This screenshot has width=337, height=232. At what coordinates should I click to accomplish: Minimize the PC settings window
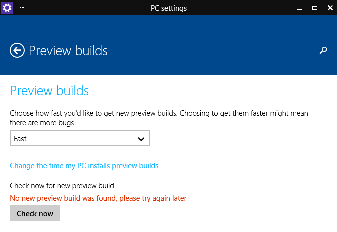point(301,8)
